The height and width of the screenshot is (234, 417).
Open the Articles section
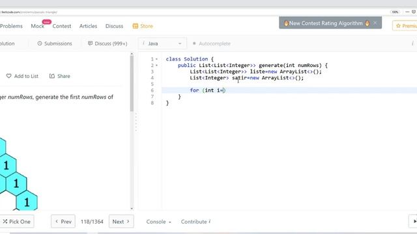tap(88, 26)
